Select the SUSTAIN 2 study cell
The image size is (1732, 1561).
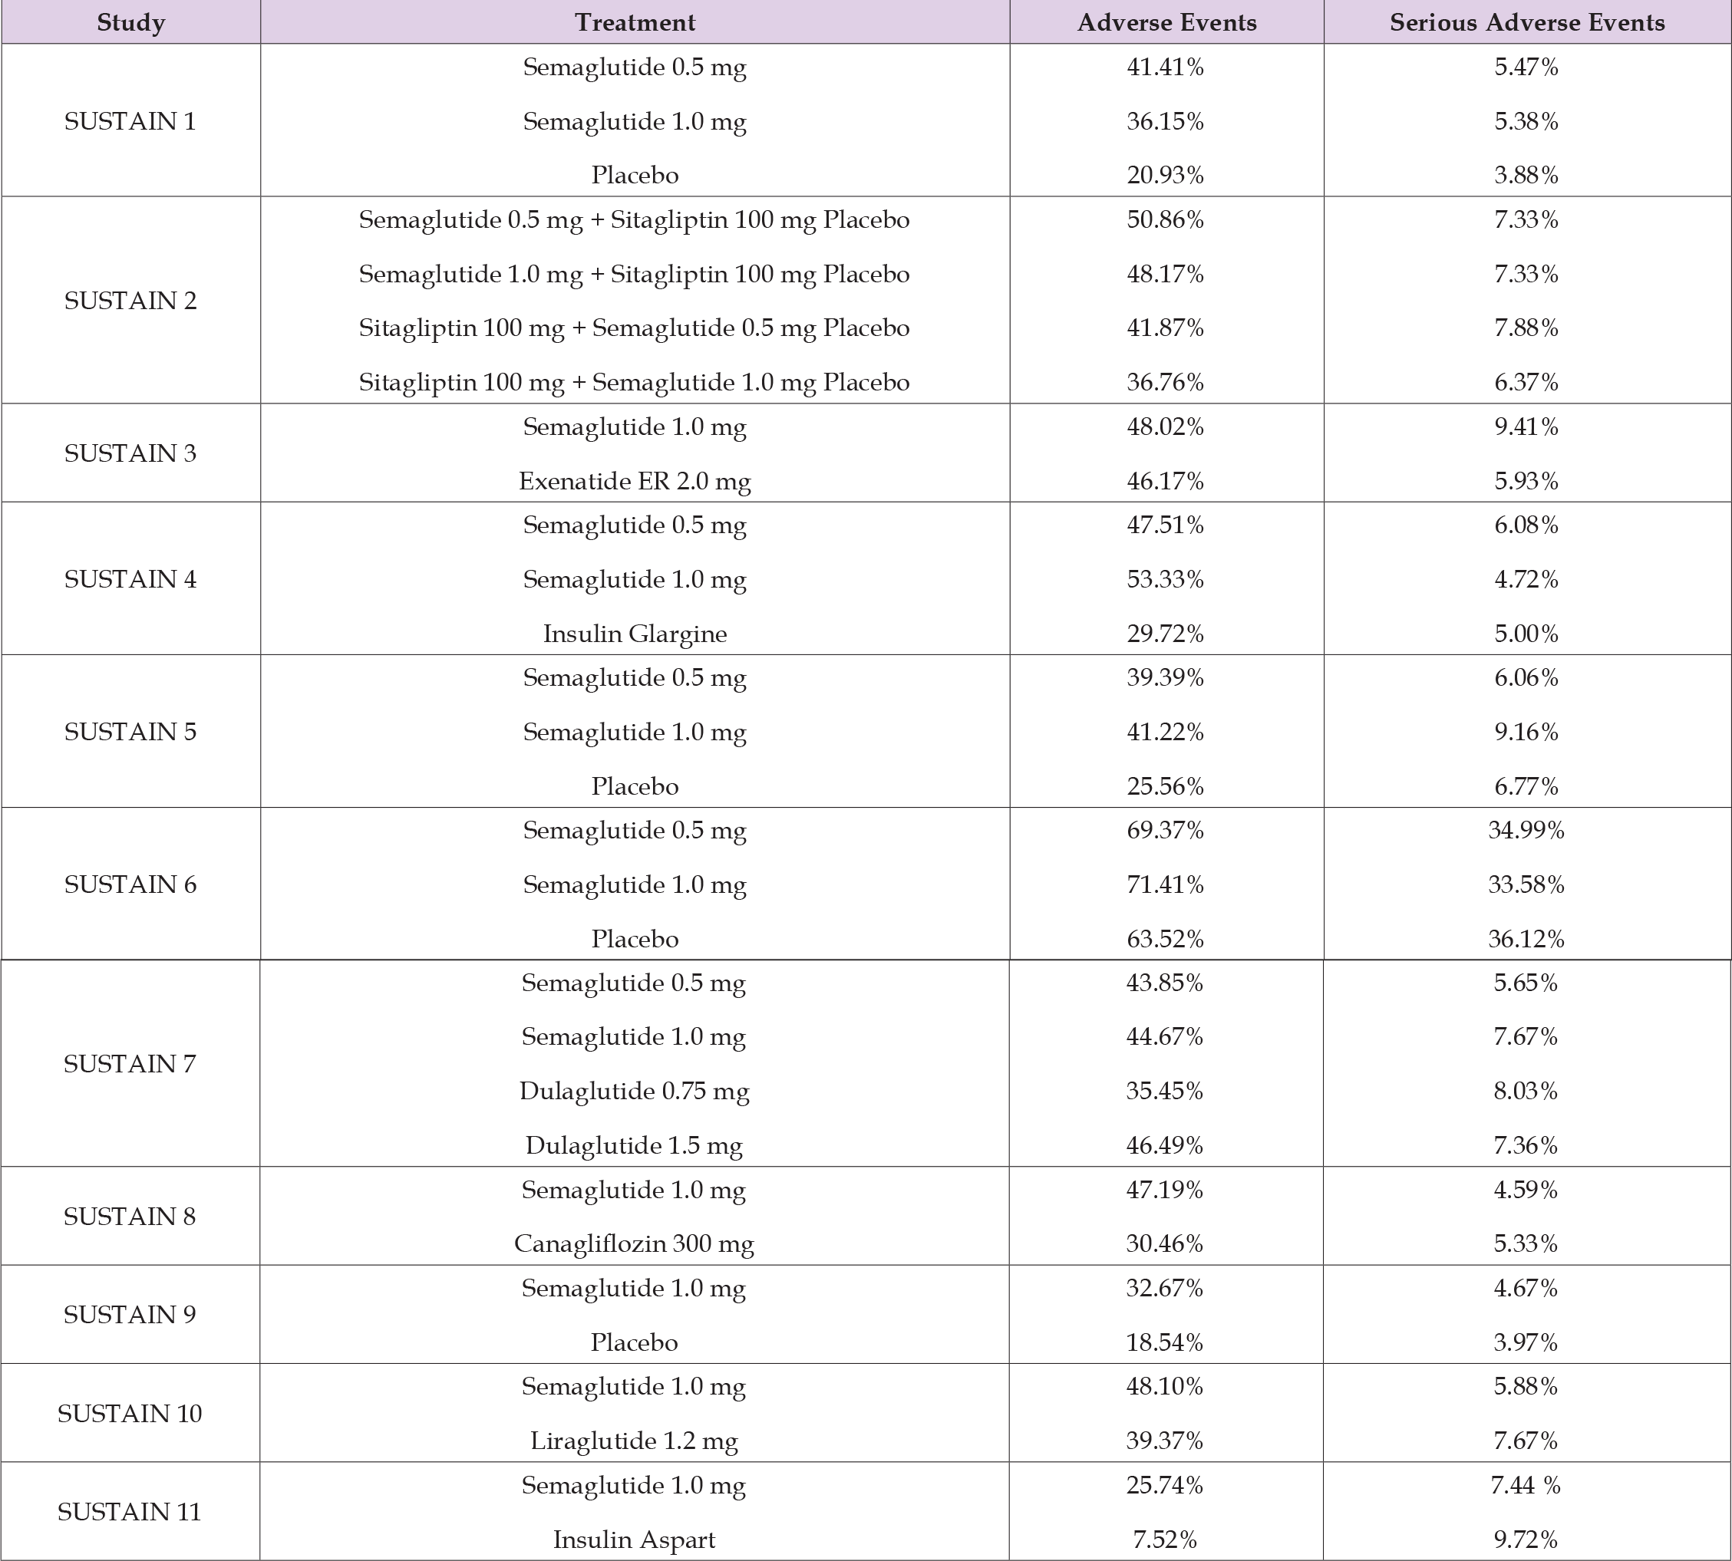[x=130, y=300]
